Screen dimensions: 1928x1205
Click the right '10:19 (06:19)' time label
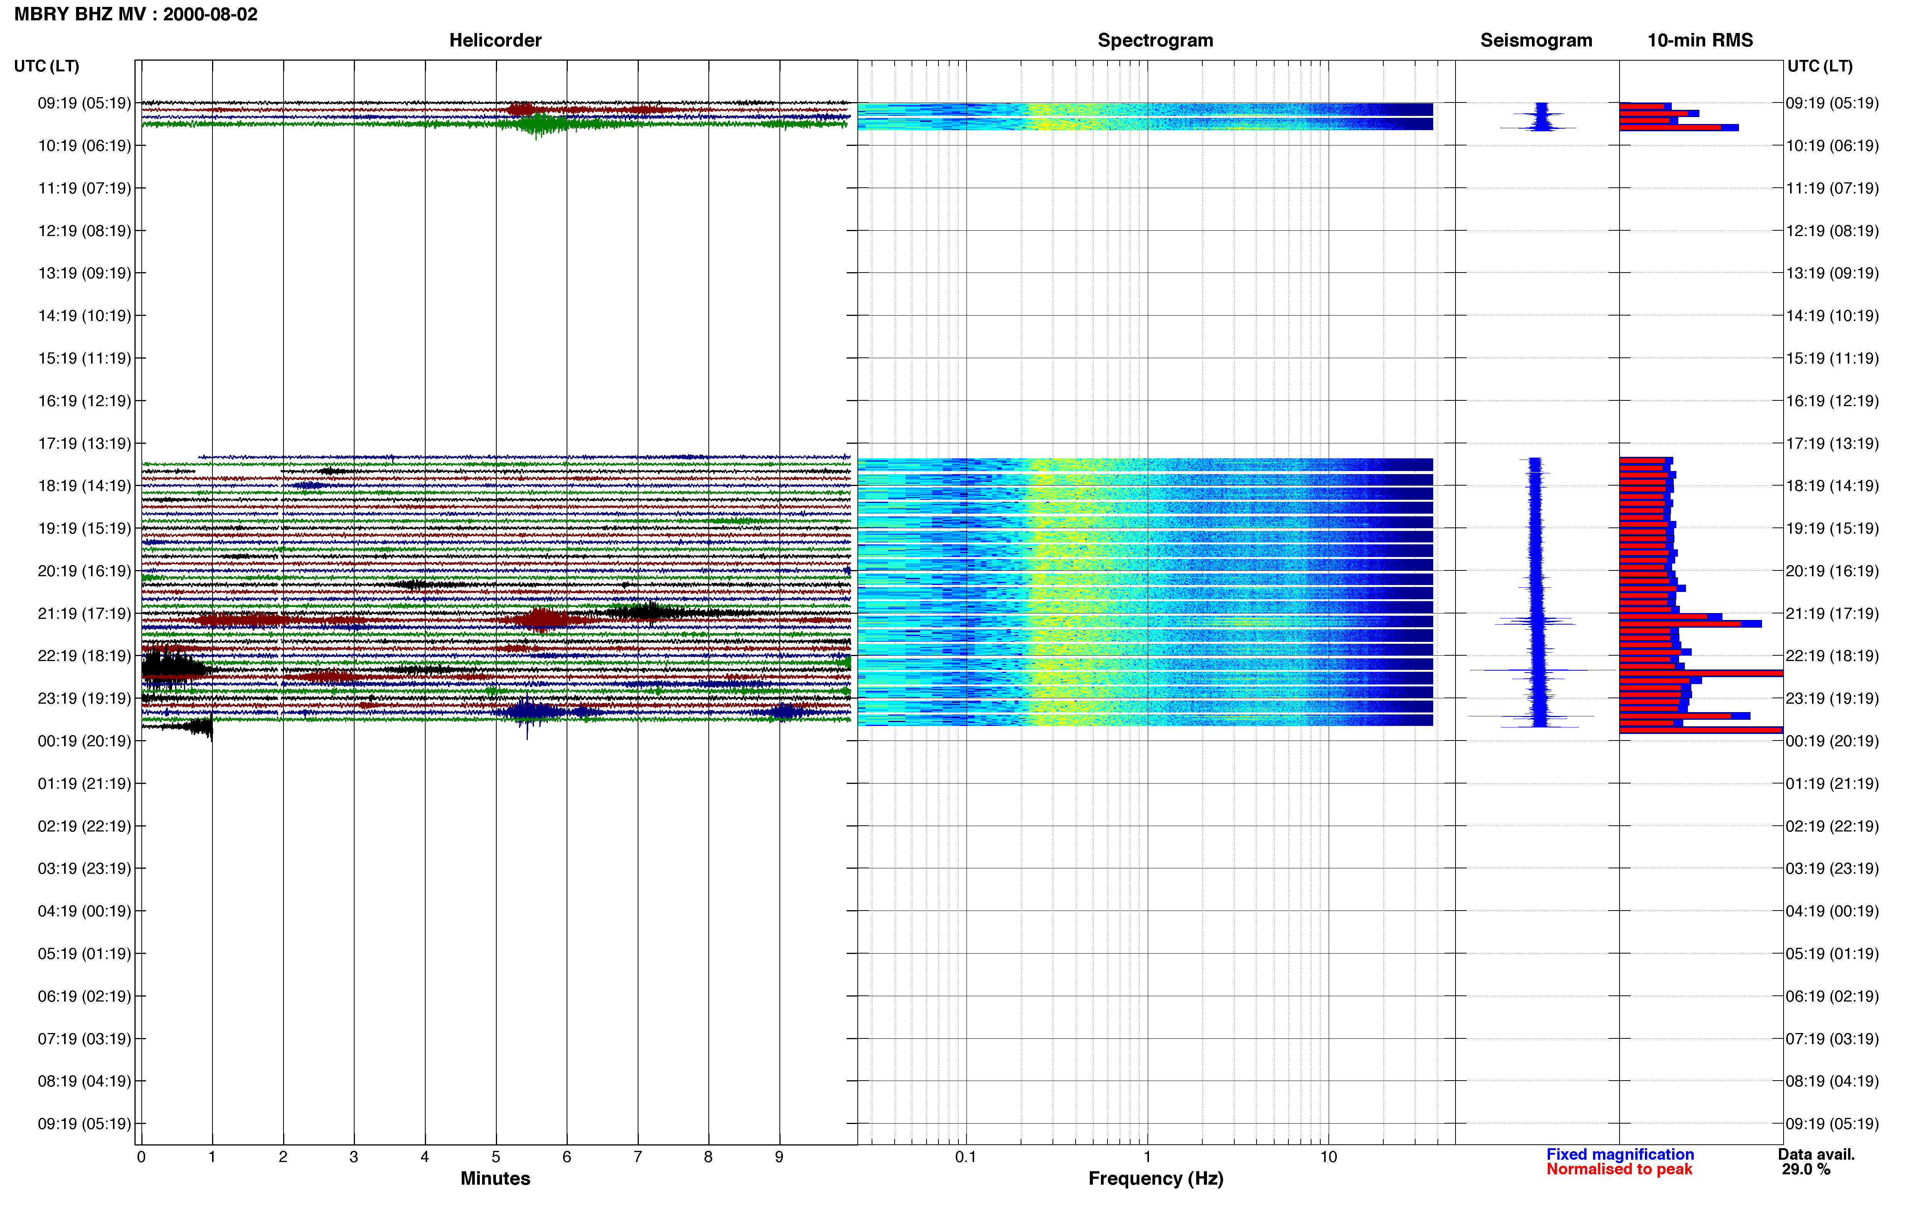coord(1832,145)
